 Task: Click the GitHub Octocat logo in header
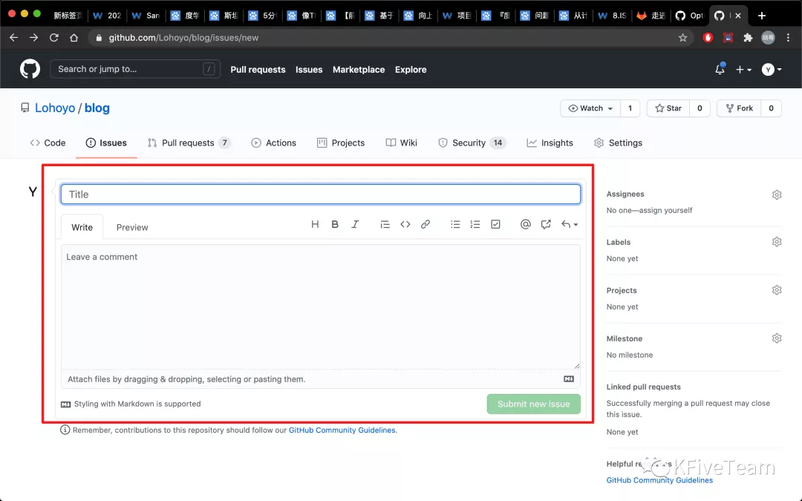30,69
